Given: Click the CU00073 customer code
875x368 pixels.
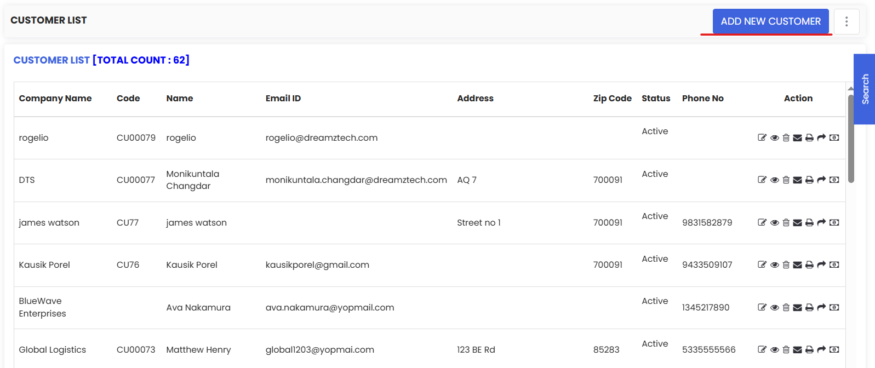Looking at the screenshot, I should (x=136, y=350).
